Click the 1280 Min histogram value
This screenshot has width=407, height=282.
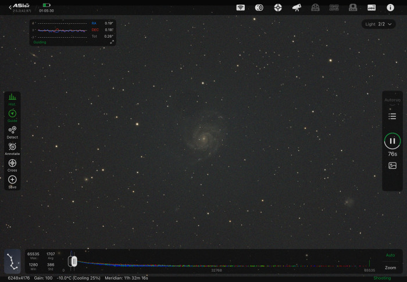(33, 265)
